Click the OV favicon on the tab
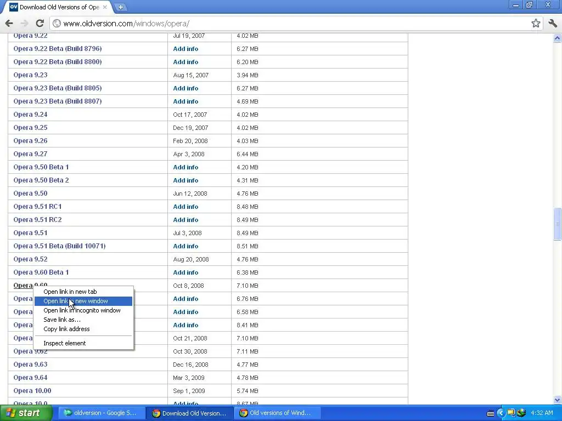The height and width of the screenshot is (421, 562). point(13,7)
